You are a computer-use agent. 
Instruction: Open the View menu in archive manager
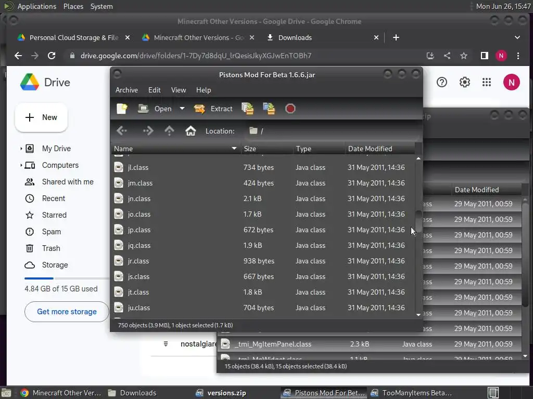tap(179, 90)
